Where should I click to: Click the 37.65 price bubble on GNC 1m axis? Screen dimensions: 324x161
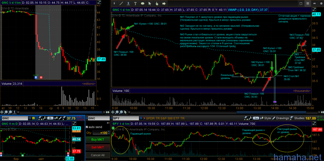pos(316,50)
